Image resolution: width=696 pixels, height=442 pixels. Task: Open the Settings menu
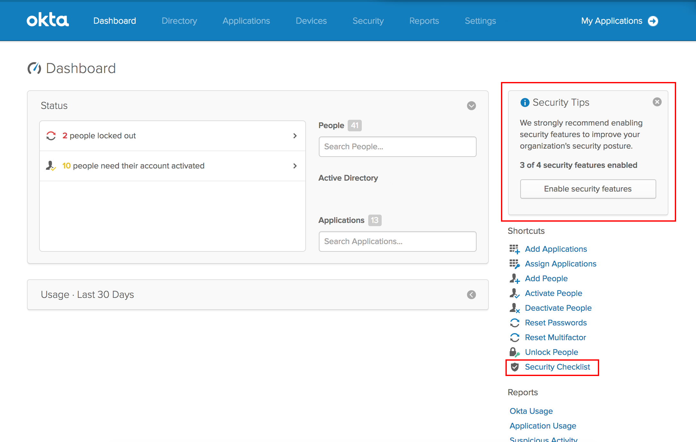480,21
